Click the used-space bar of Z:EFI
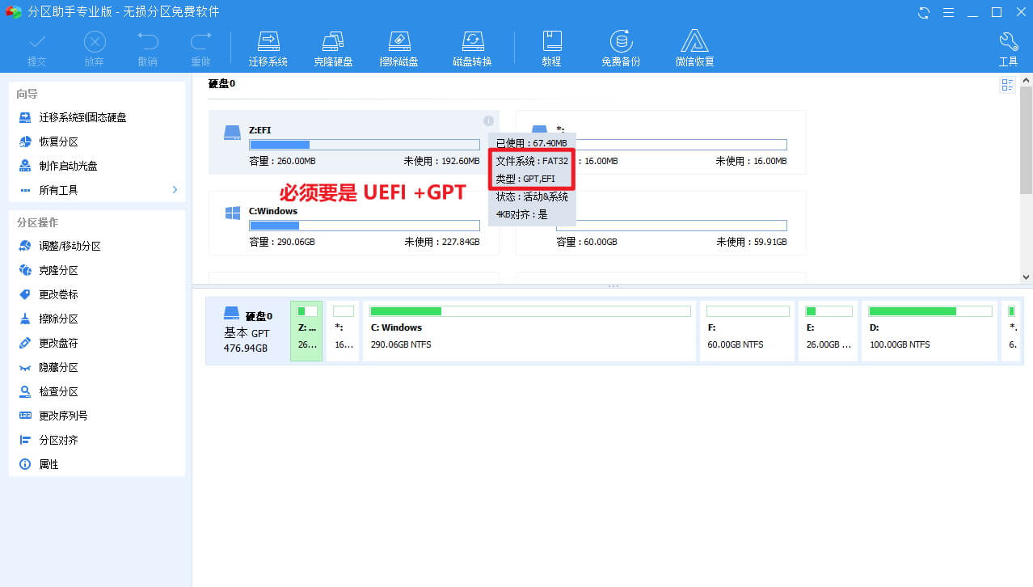This screenshot has width=1033, height=587. pyautogui.click(x=279, y=145)
